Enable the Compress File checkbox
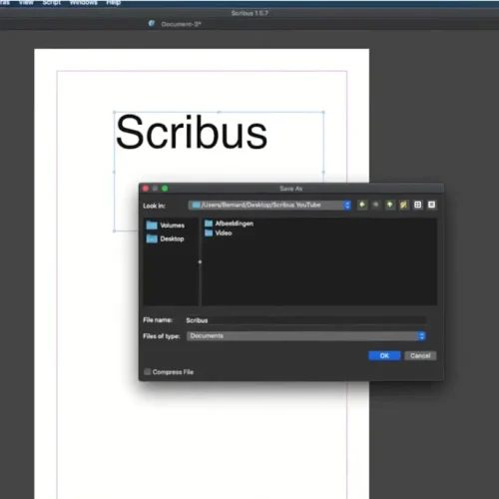499x499 pixels. (148, 371)
